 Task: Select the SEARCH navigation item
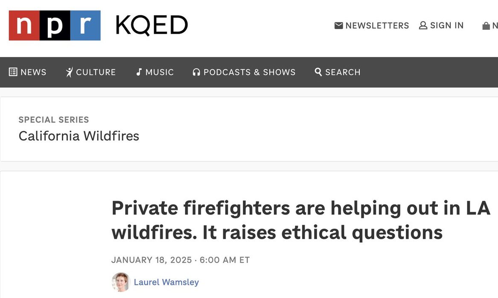point(343,72)
